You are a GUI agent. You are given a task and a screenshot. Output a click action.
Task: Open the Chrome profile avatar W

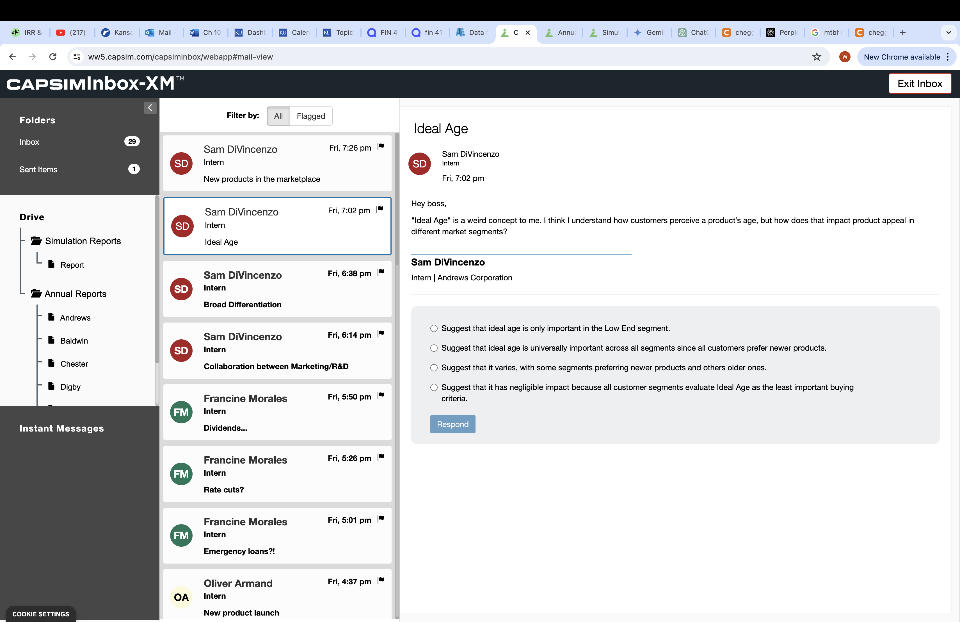click(845, 57)
